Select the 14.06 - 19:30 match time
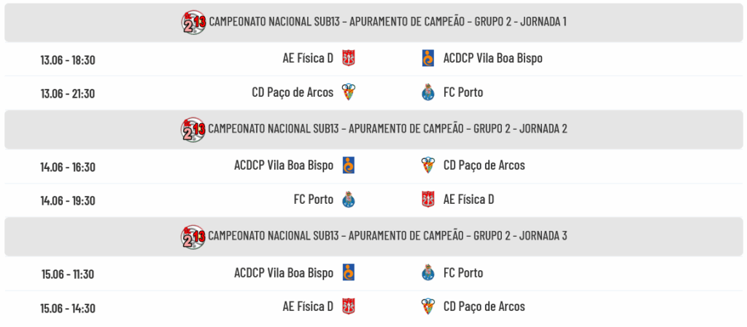The height and width of the screenshot is (327, 747). [x=68, y=200]
